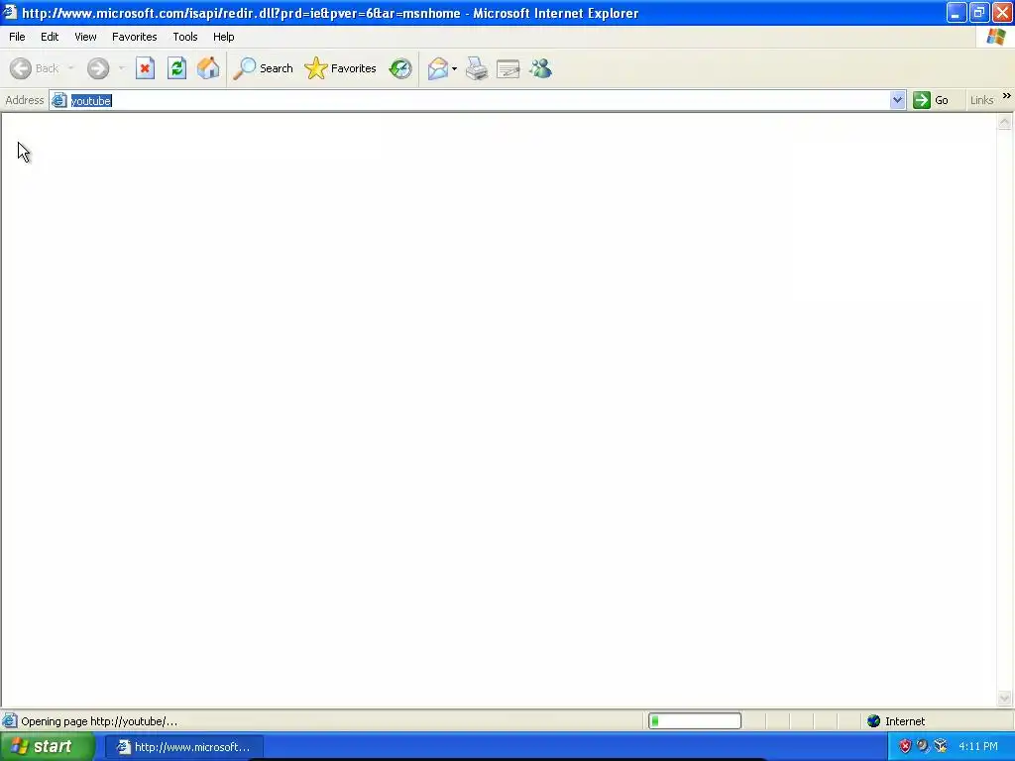Click the status bar page icon
Screen dimensions: 1015x761
click(x=10, y=721)
